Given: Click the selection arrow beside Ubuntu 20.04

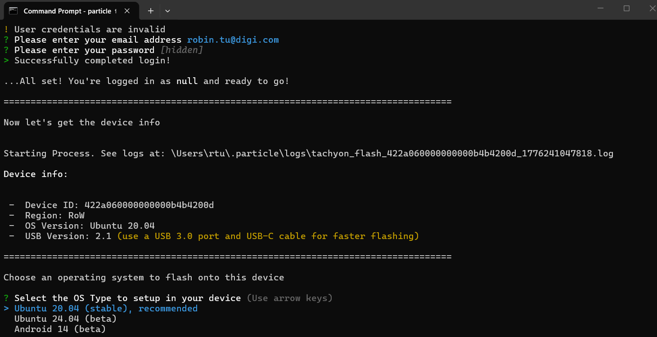Looking at the screenshot, I should point(6,308).
